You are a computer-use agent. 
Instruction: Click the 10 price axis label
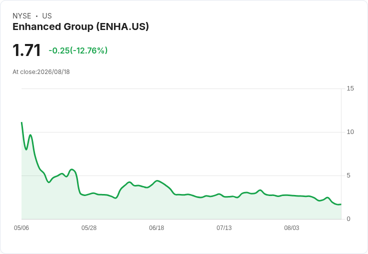[x=350, y=132]
